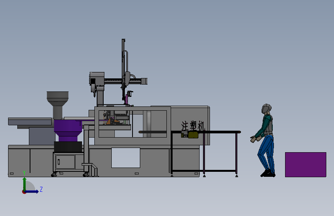Click the feeder cabinet door
This screenshot has width=334, height=216.
(x=65, y=162)
